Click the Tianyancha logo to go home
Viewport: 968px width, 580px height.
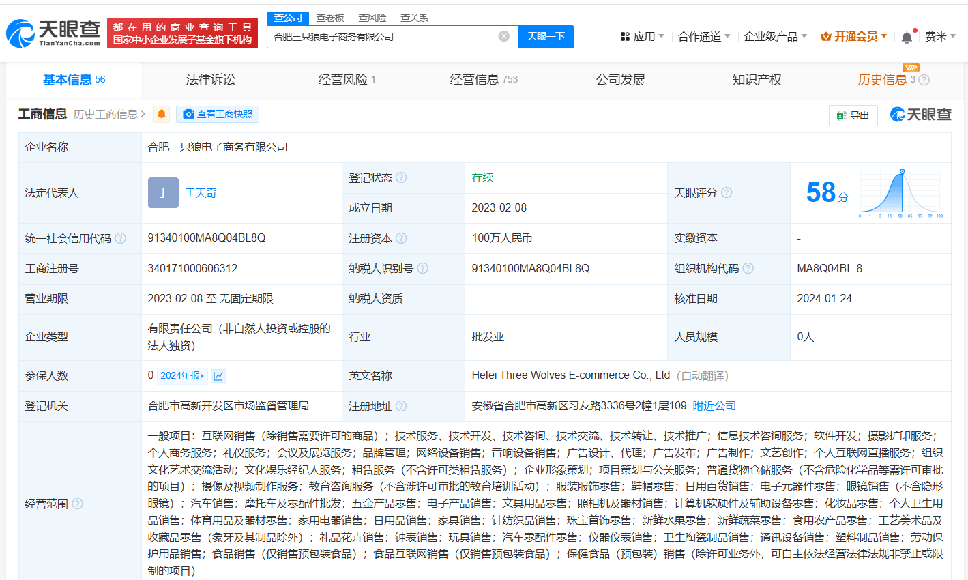[x=53, y=33]
